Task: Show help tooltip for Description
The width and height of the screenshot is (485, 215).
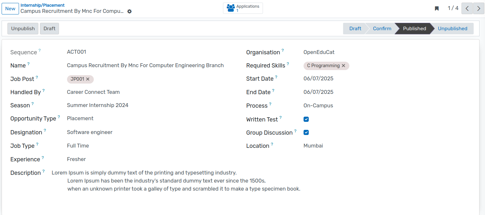Action: [44, 171]
